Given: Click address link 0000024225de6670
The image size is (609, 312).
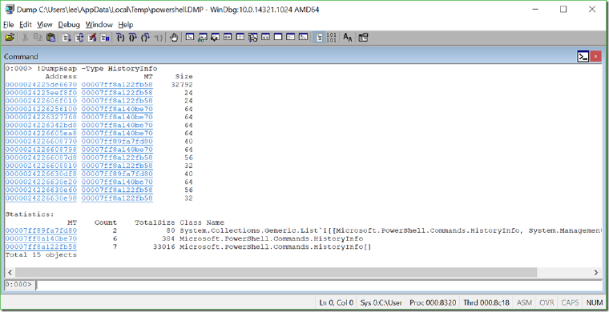Looking at the screenshot, I should pyautogui.click(x=41, y=85).
